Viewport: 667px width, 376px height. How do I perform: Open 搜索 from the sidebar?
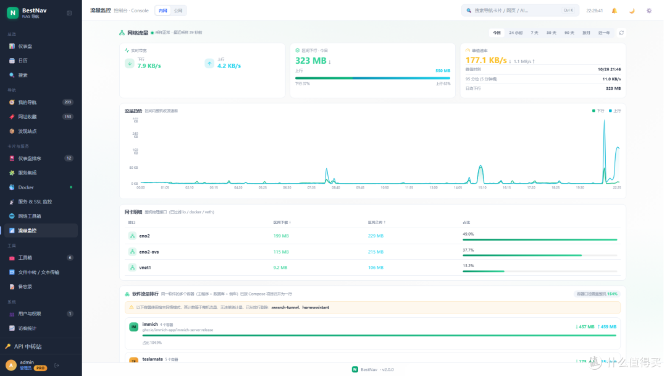tap(41, 75)
